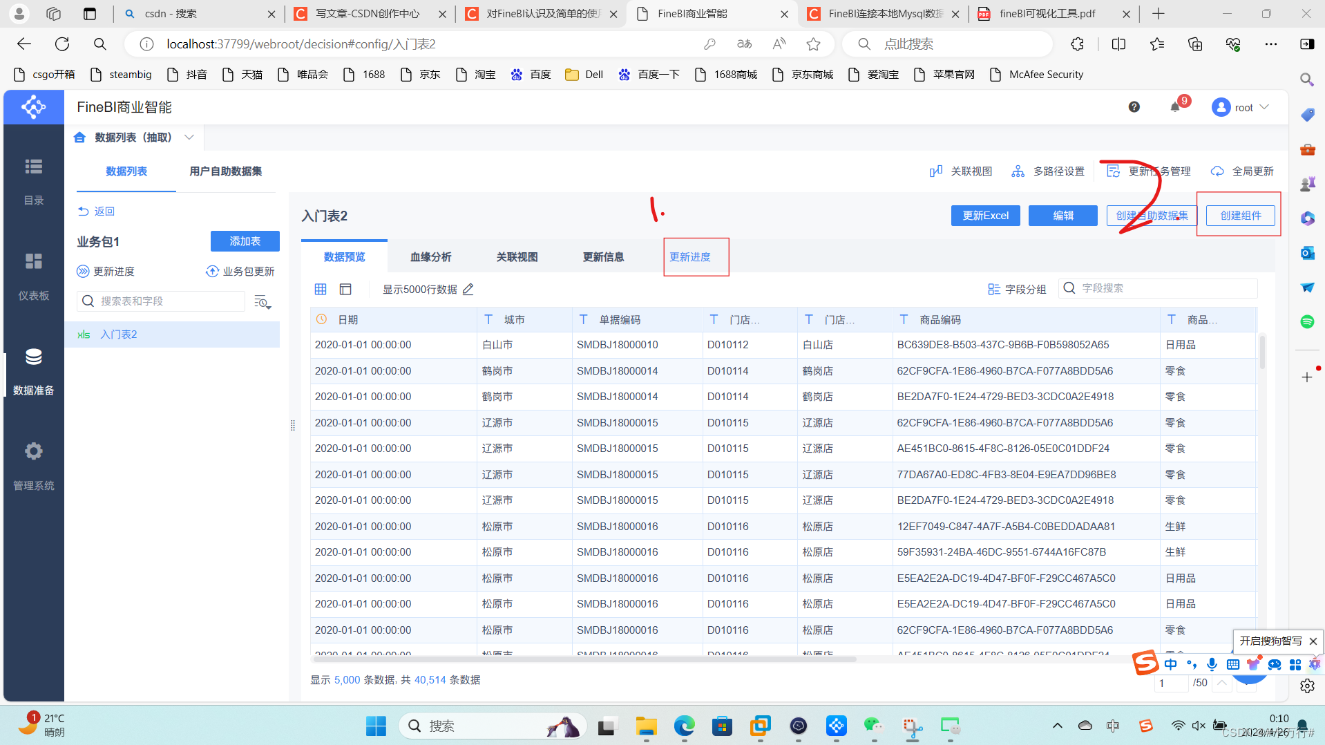This screenshot has height=745, width=1325.
Task: Open the notification bell with badge
Action: (1175, 107)
